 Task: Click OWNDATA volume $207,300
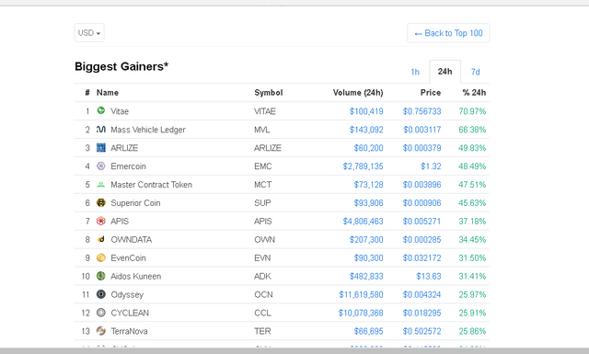pos(366,240)
